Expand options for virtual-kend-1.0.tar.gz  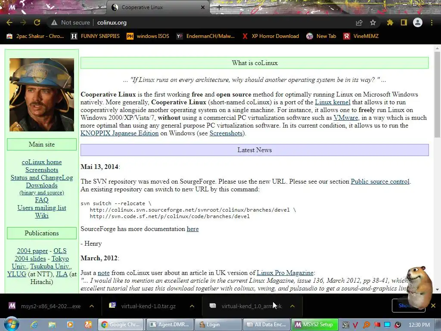click(192, 306)
